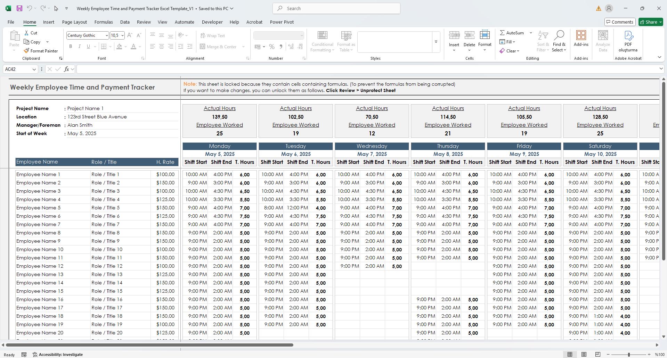Switch to Normal view in status bar
667x358 pixels.
point(570,355)
